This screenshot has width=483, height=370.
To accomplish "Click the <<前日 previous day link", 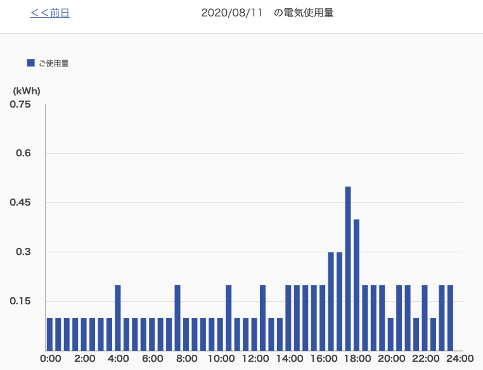I will click(x=49, y=13).
